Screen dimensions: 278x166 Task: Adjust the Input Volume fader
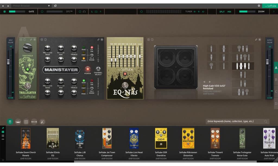click(8, 62)
